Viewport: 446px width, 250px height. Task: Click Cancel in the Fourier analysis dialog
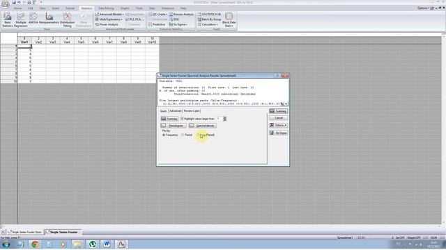click(x=279, y=117)
